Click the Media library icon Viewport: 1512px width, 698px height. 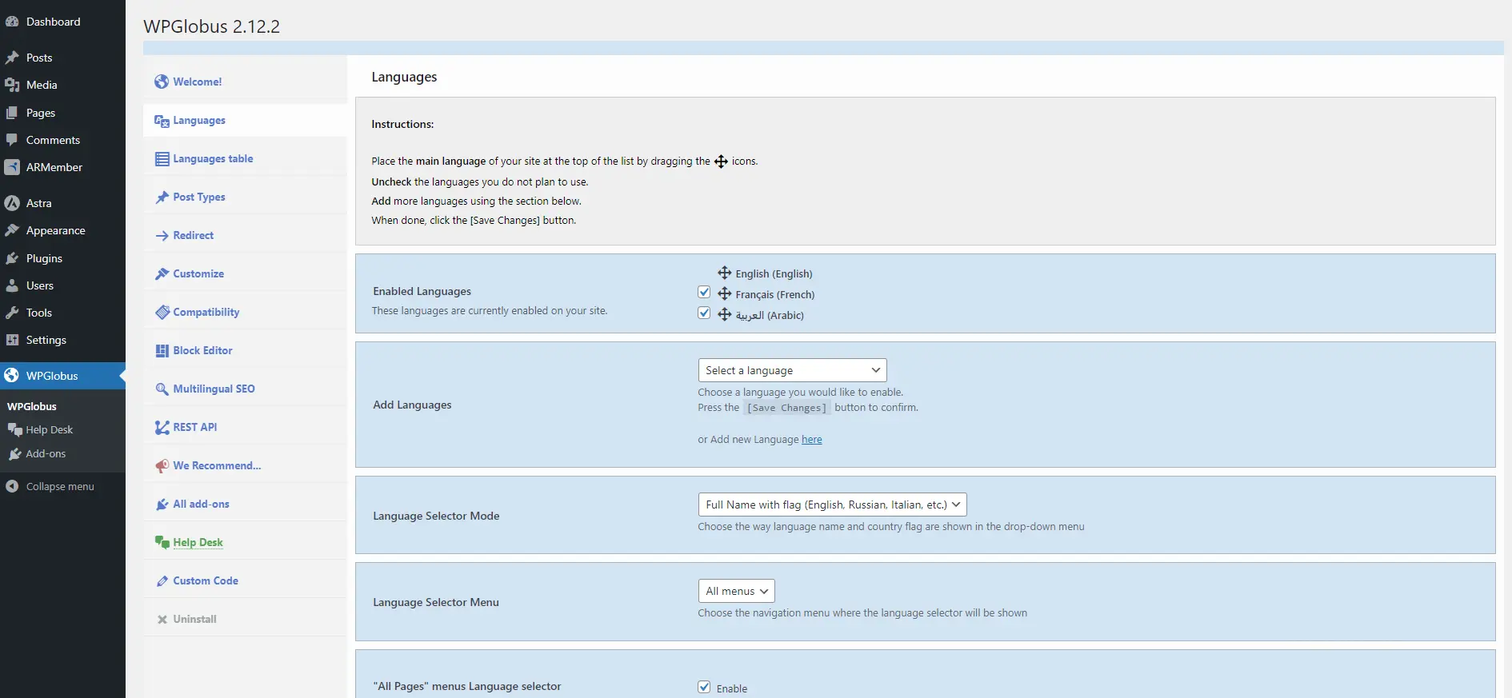pos(12,85)
